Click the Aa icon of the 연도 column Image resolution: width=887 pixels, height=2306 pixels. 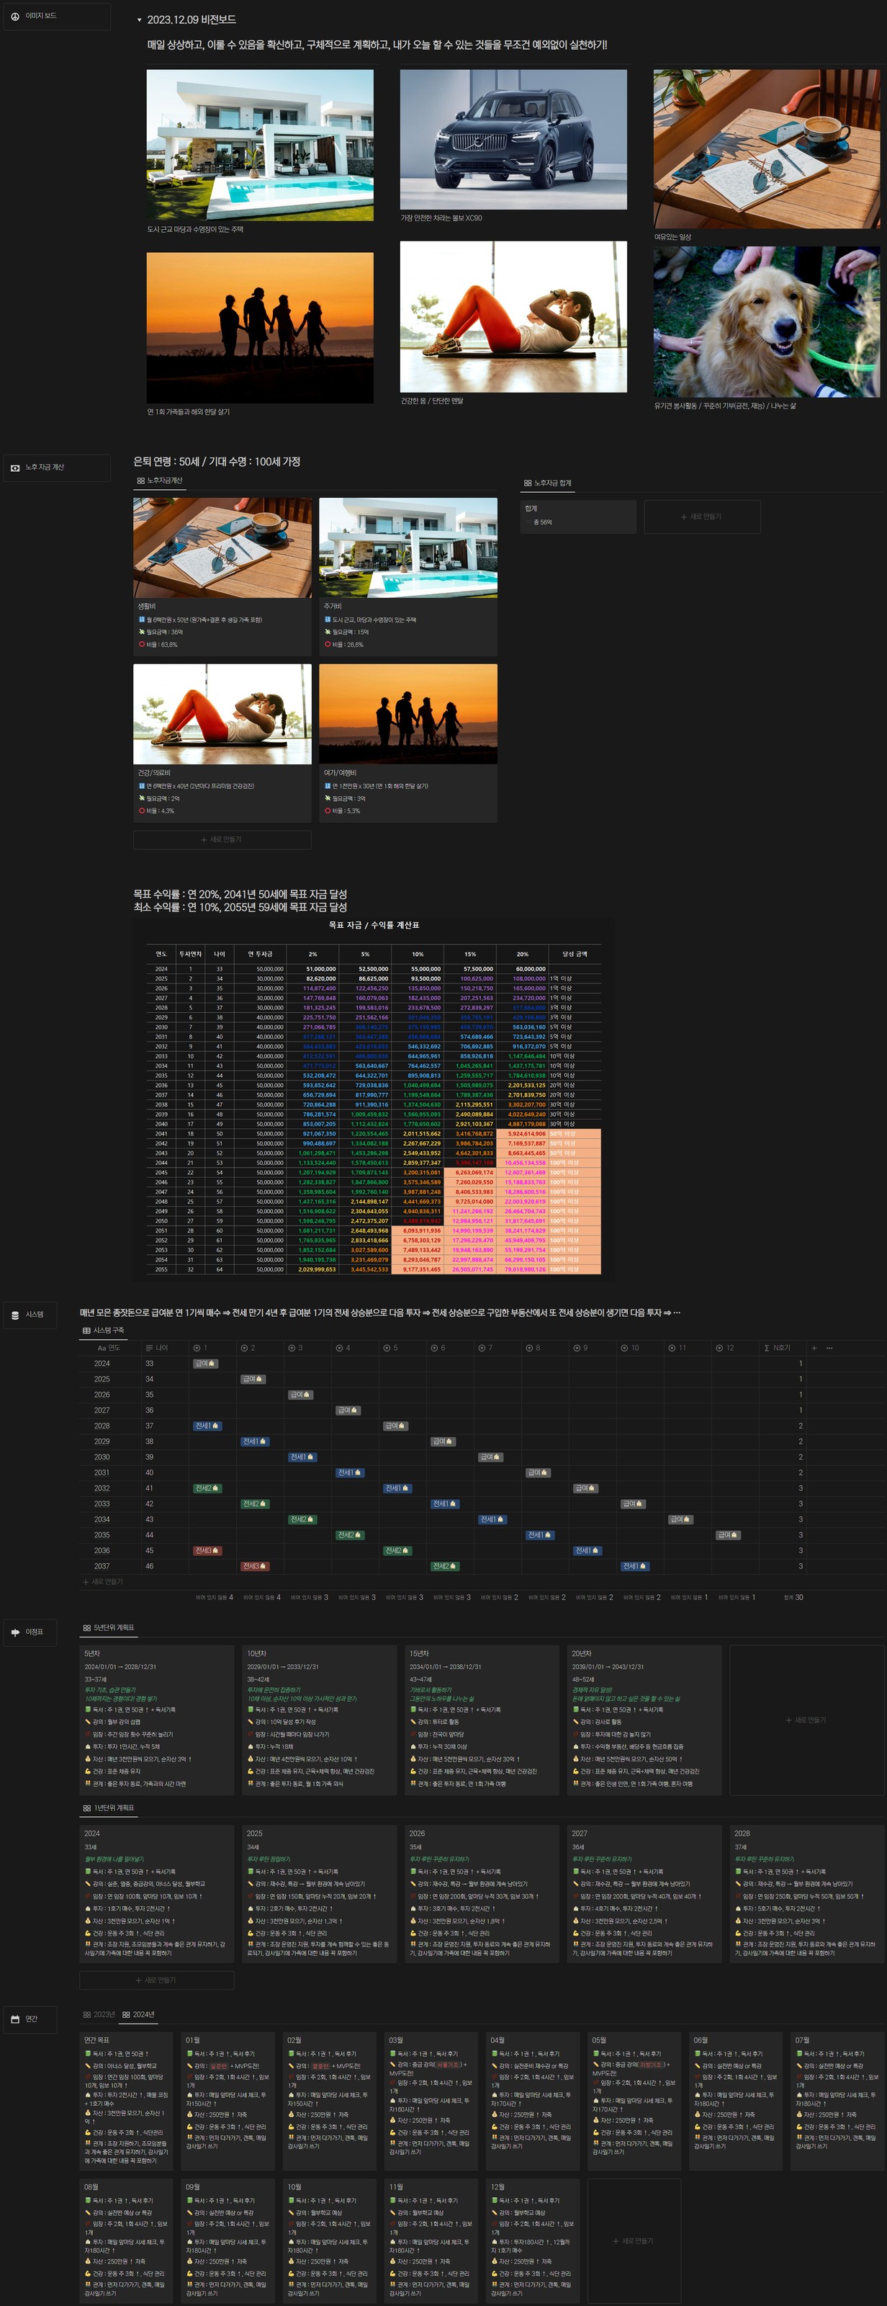click(101, 1347)
